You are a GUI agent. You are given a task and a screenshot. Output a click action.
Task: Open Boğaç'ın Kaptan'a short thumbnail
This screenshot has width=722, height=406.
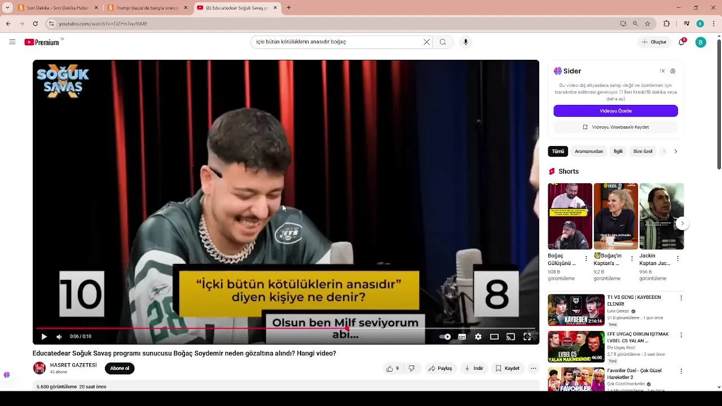click(615, 216)
